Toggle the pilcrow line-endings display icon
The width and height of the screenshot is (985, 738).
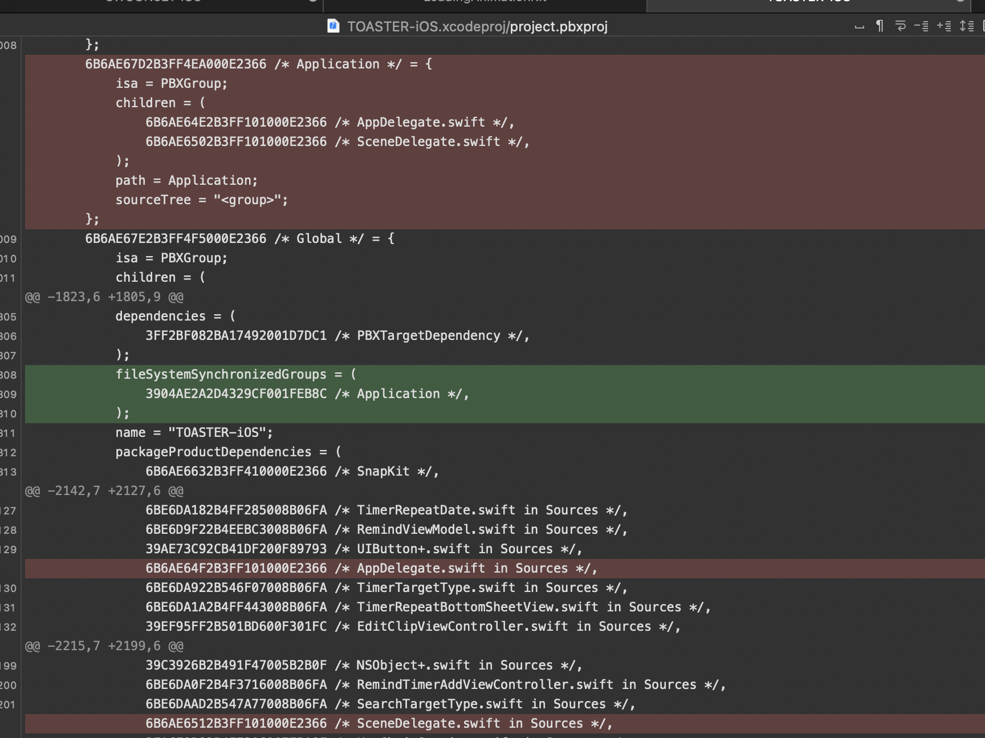(x=880, y=26)
